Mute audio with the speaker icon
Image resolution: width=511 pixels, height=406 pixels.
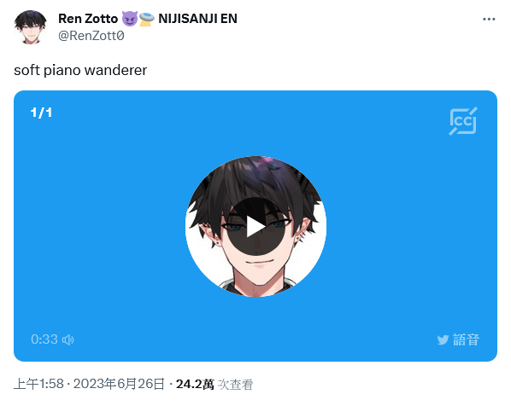pyautogui.click(x=68, y=339)
